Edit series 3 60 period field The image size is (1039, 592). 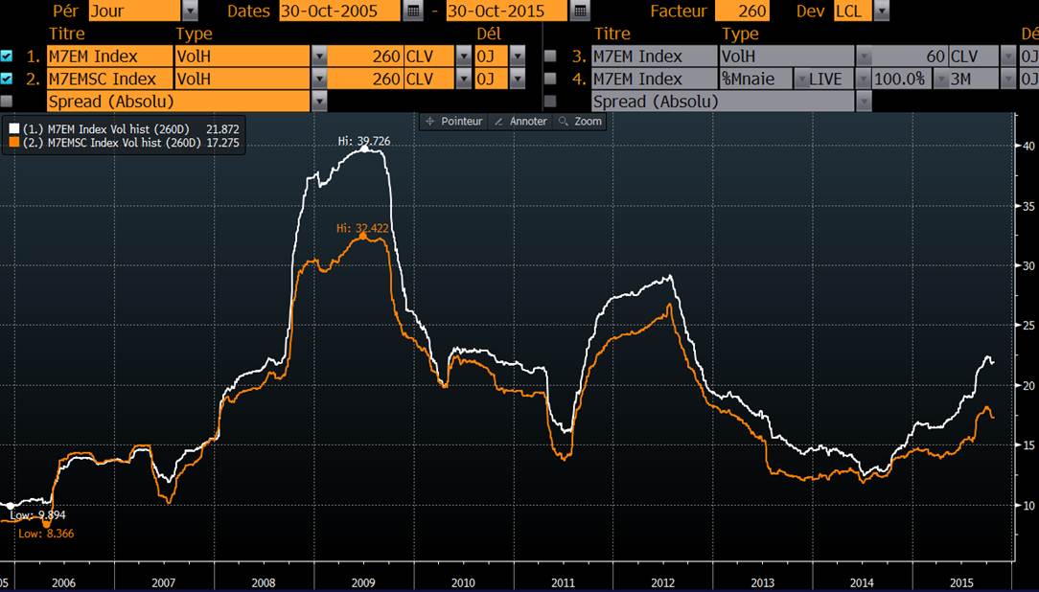(x=909, y=57)
